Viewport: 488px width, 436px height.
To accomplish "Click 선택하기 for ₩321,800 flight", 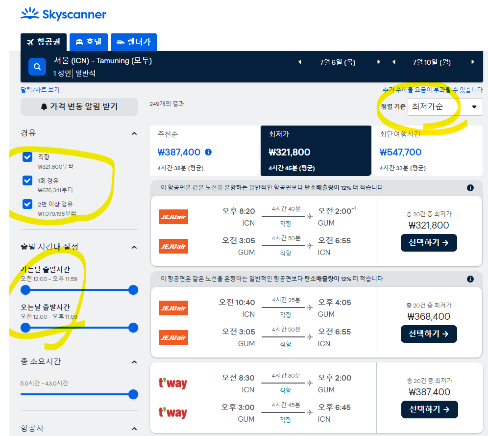I will [x=429, y=243].
